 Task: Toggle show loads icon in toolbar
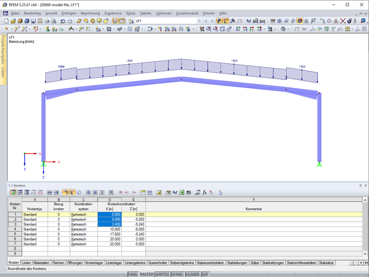pyautogui.click(x=219, y=21)
